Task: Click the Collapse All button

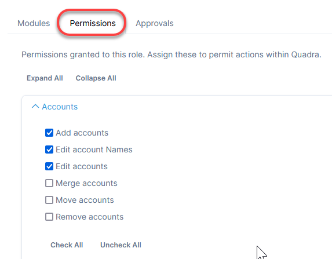Action: (96, 78)
